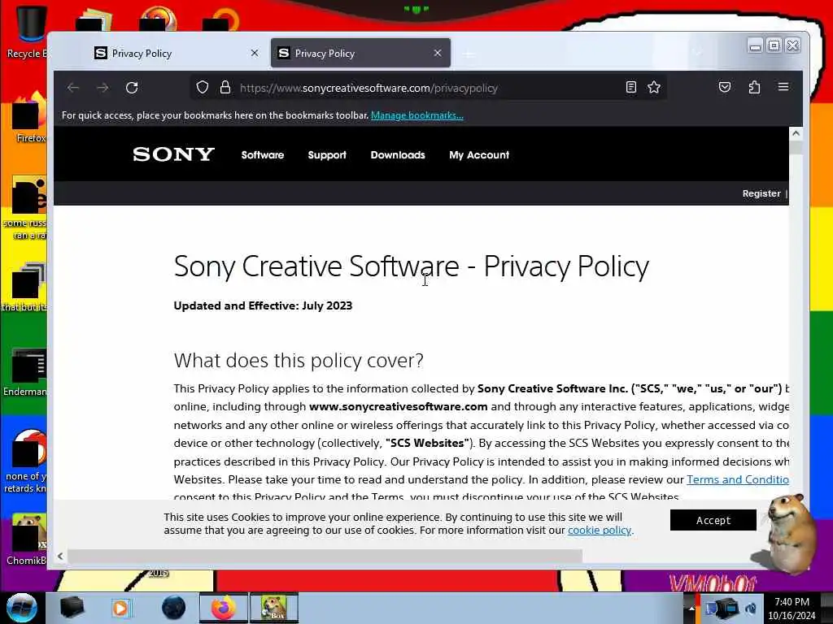This screenshot has height=624, width=833.
Task: Go forward with the browser forward arrow
Action: (x=102, y=88)
